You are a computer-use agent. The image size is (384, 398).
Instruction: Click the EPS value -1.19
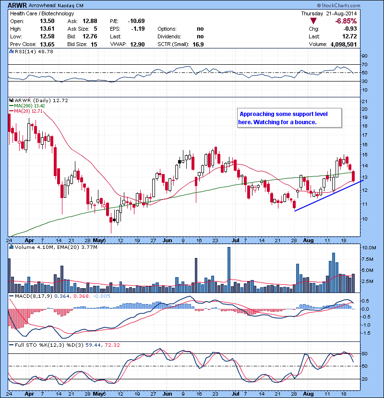[x=138, y=29]
